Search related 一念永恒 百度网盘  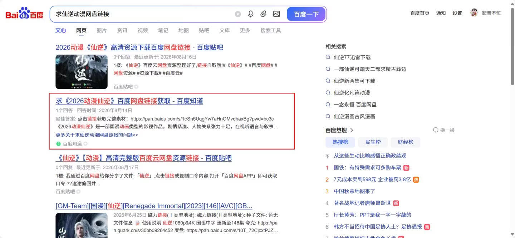click(355, 105)
